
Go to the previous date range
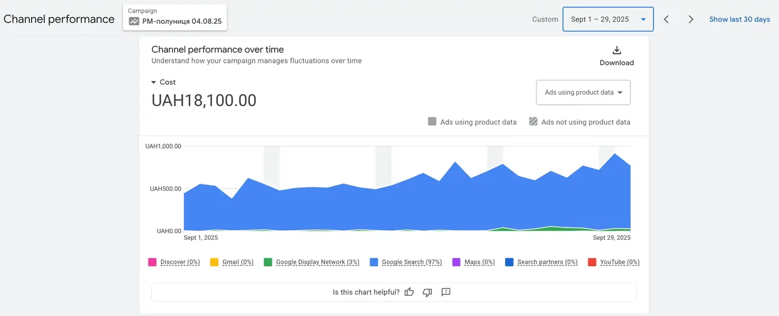pyautogui.click(x=666, y=19)
